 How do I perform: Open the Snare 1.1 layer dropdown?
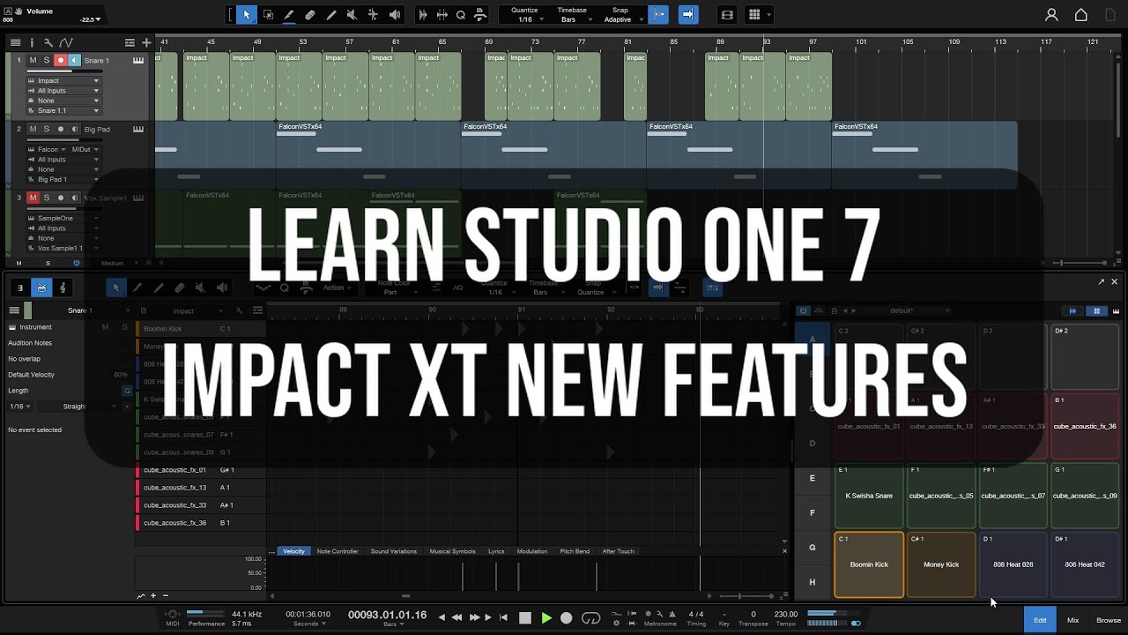pyautogui.click(x=63, y=110)
